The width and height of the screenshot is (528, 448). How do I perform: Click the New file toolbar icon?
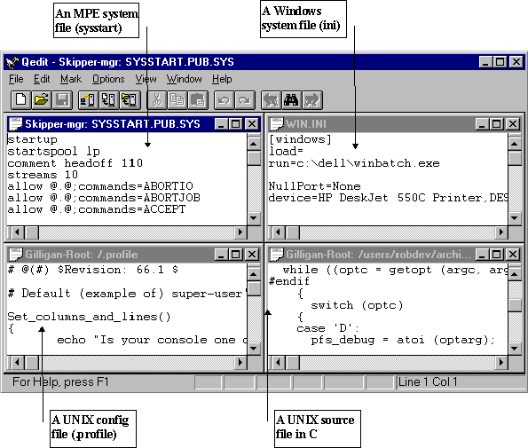(x=21, y=100)
